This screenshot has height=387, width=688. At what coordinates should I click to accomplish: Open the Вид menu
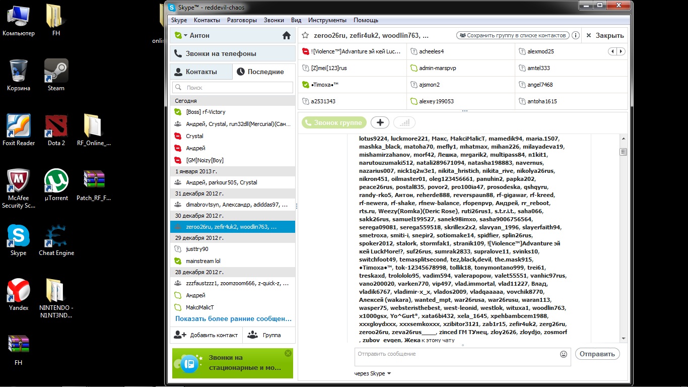296,20
